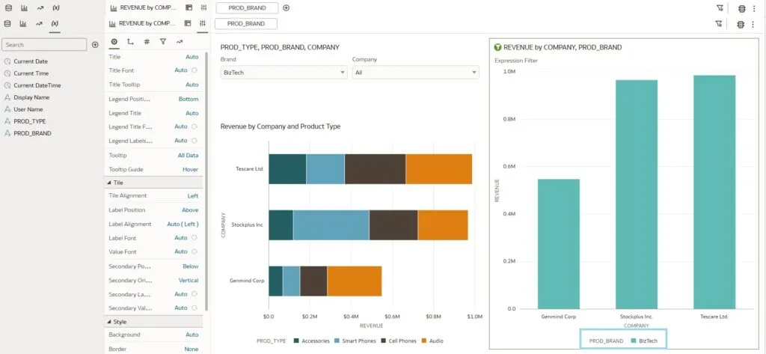Click the plus icon next to PROD_BRAND filter
This screenshot has height=354, width=766.
pos(286,7)
